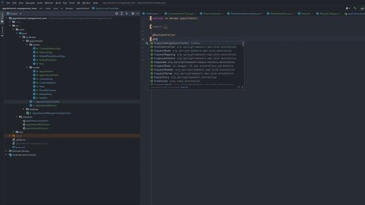Click the package declaration line in editor
Image resolution: width=365 pixels, height=205 pixels.
tap(175, 18)
